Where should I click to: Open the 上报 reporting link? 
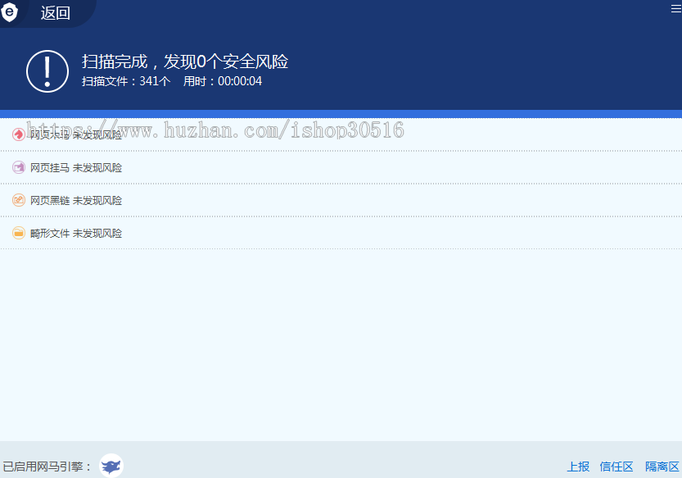pos(579,466)
